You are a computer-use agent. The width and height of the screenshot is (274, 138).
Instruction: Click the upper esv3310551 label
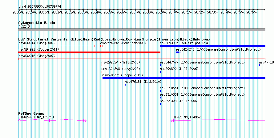[202, 88]
